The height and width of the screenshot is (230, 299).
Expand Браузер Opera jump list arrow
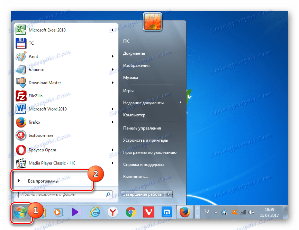(x=113, y=150)
